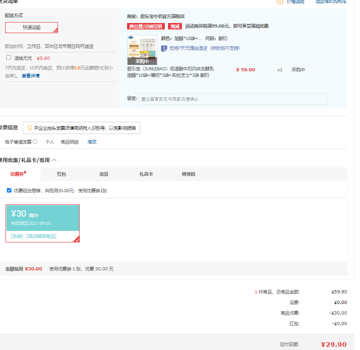Click the 满减 promotion tag

coord(175,26)
